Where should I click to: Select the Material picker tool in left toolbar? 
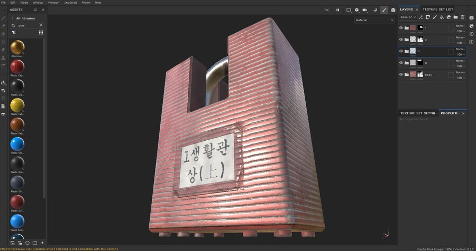[3, 65]
